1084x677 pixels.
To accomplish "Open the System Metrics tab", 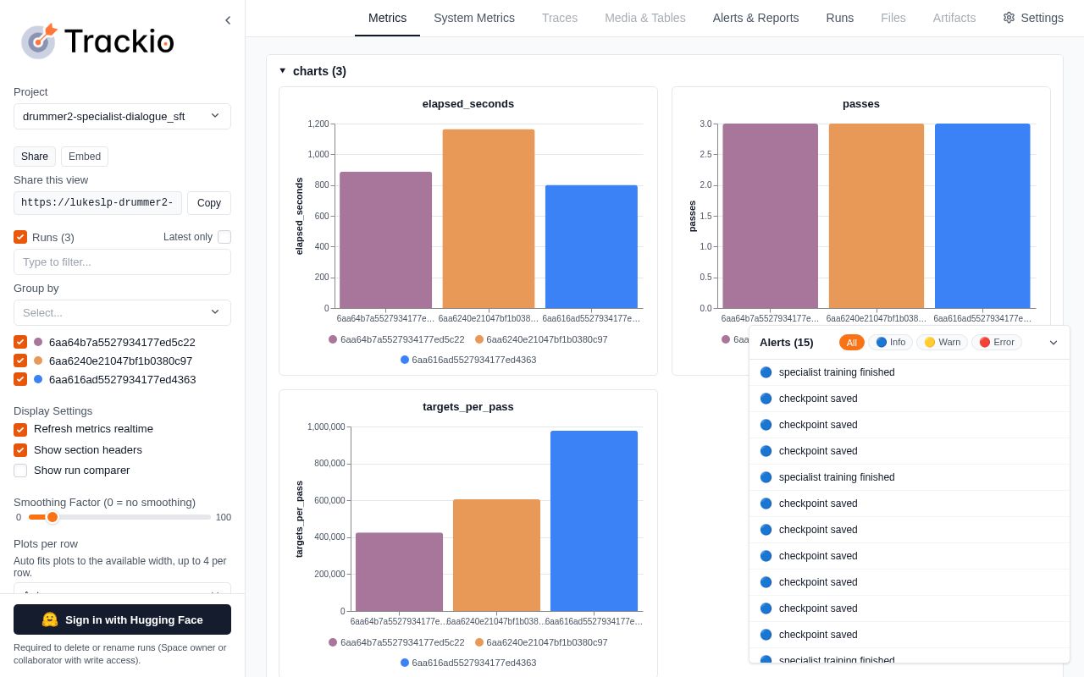I will click(474, 18).
